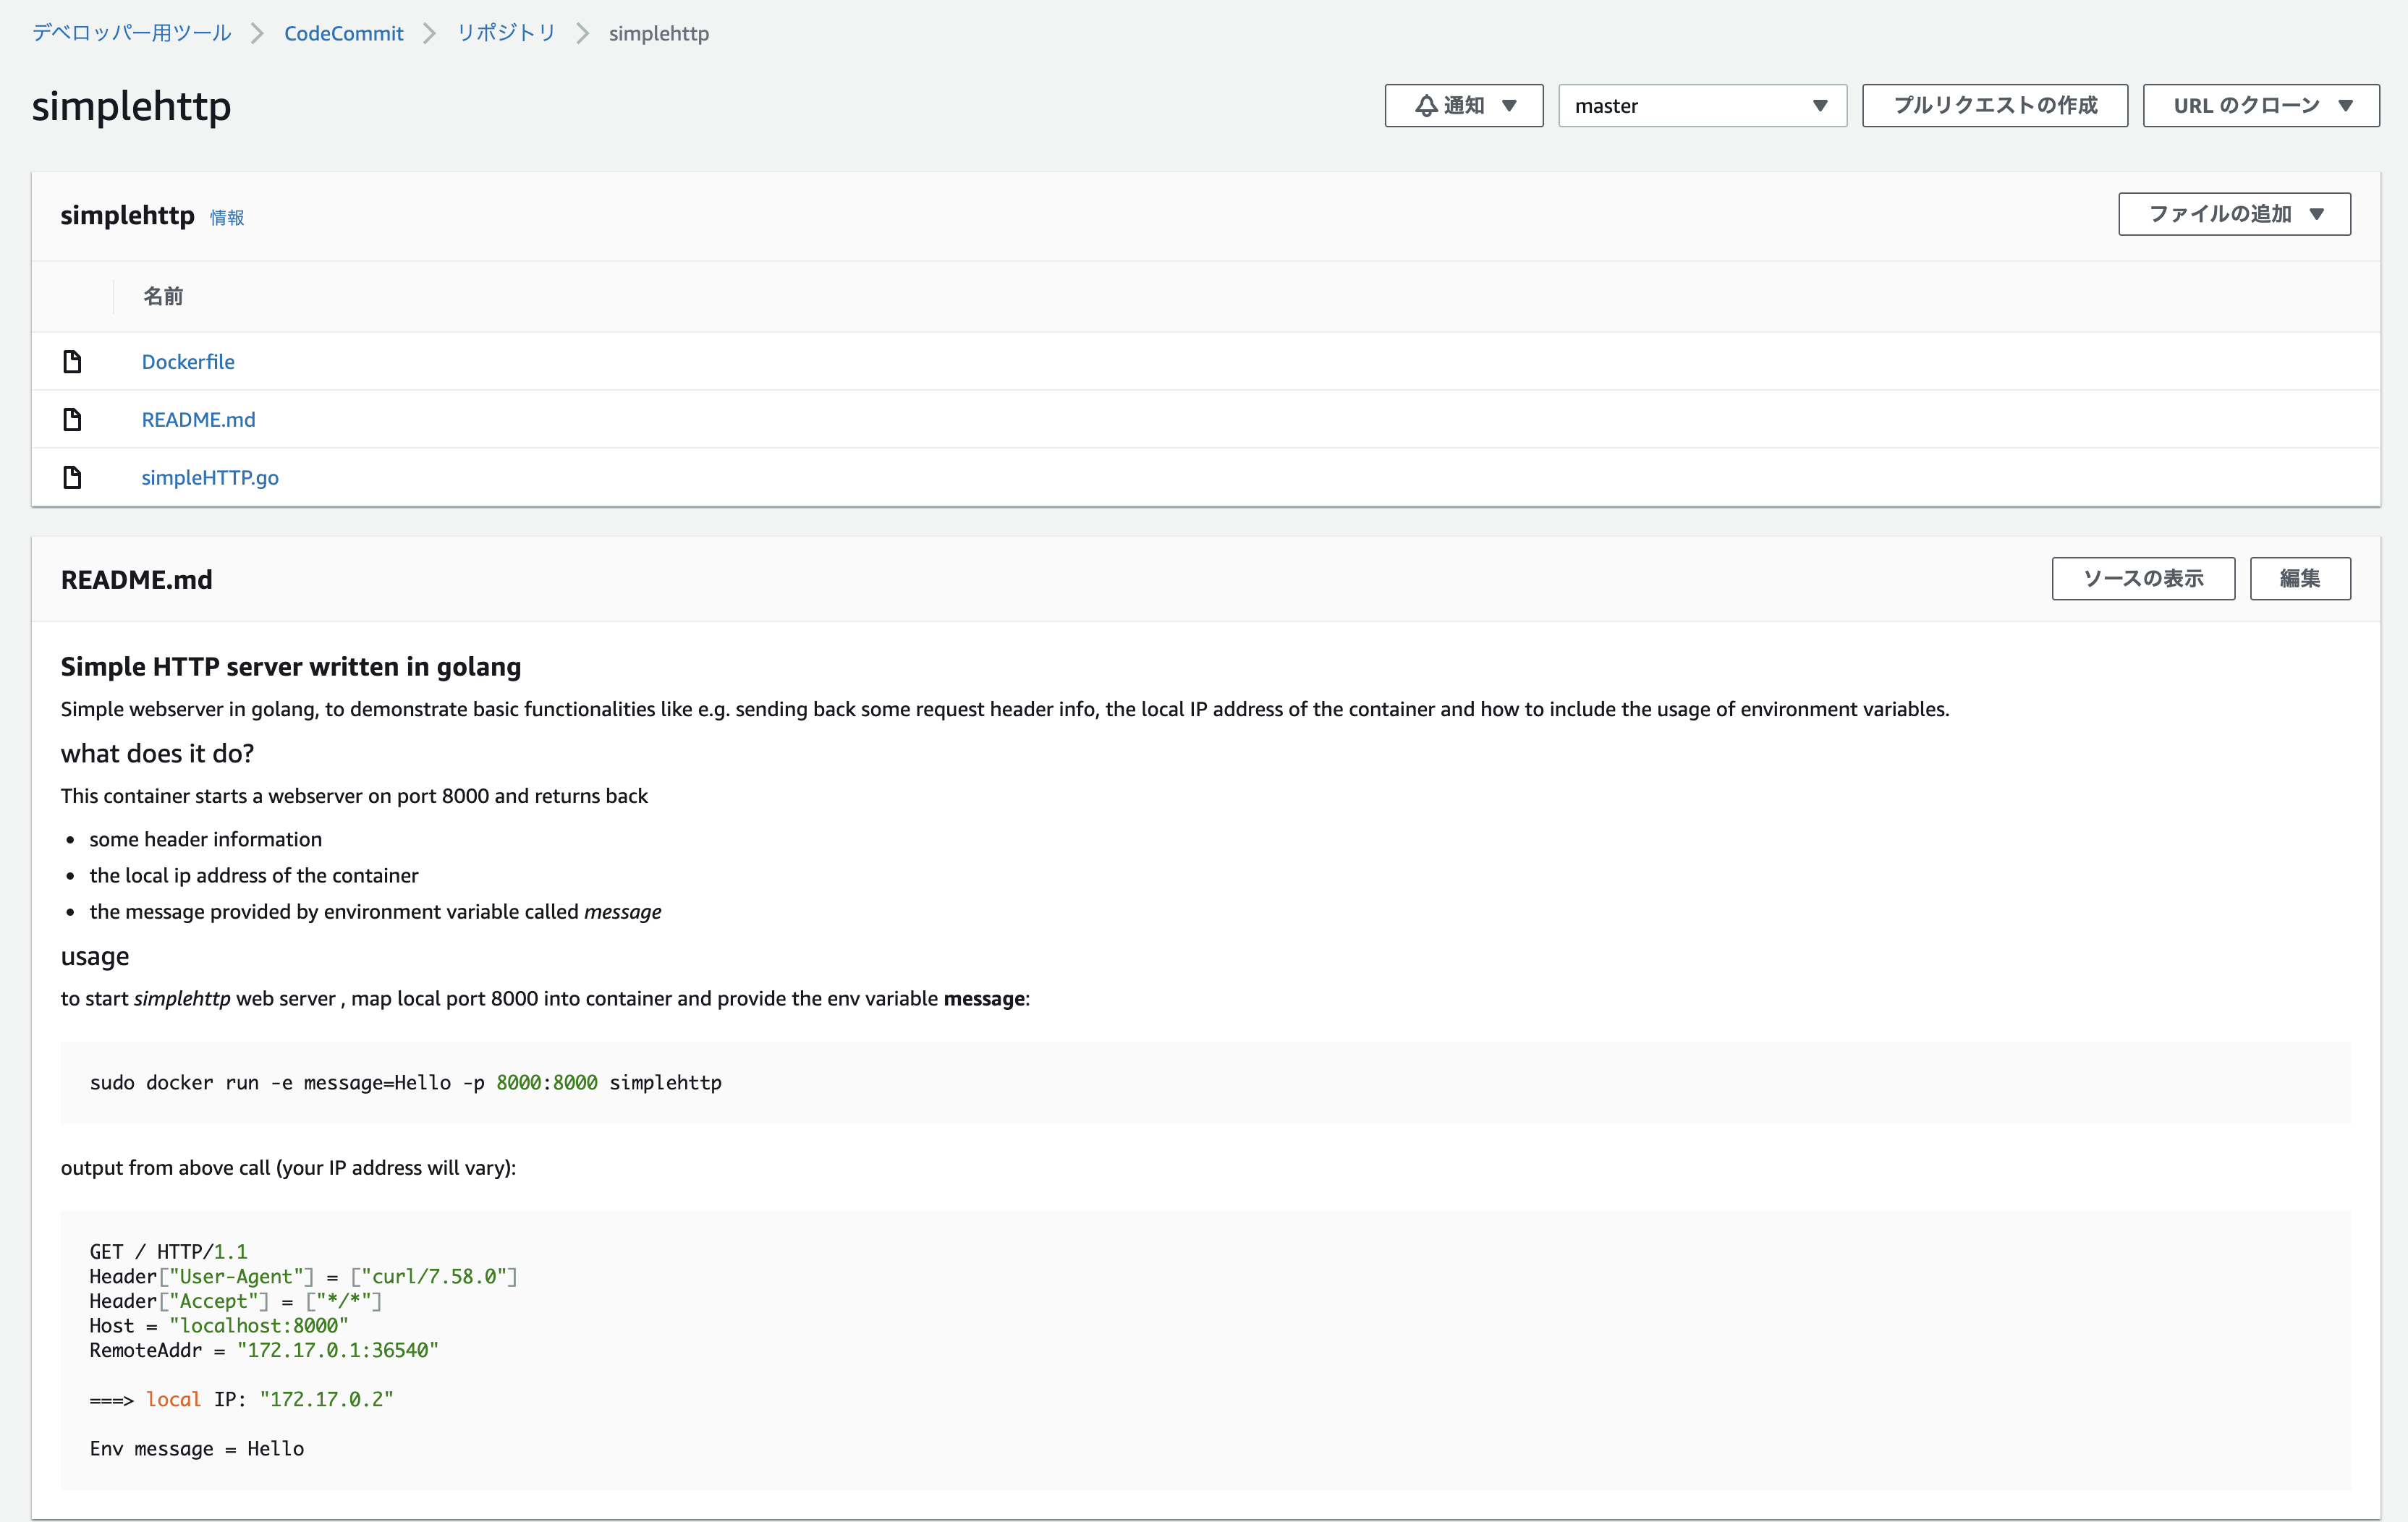Click the 編集 button to edit README
The width and height of the screenshot is (2408, 1522).
tap(2300, 578)
